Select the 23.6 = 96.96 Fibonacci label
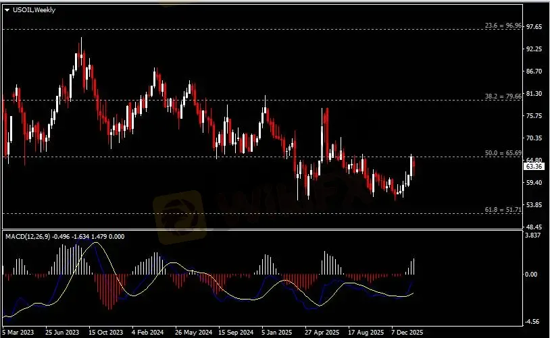 pos(503,26)
